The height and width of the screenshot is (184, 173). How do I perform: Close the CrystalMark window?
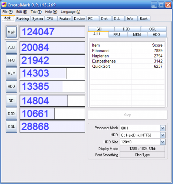[168, 5]
